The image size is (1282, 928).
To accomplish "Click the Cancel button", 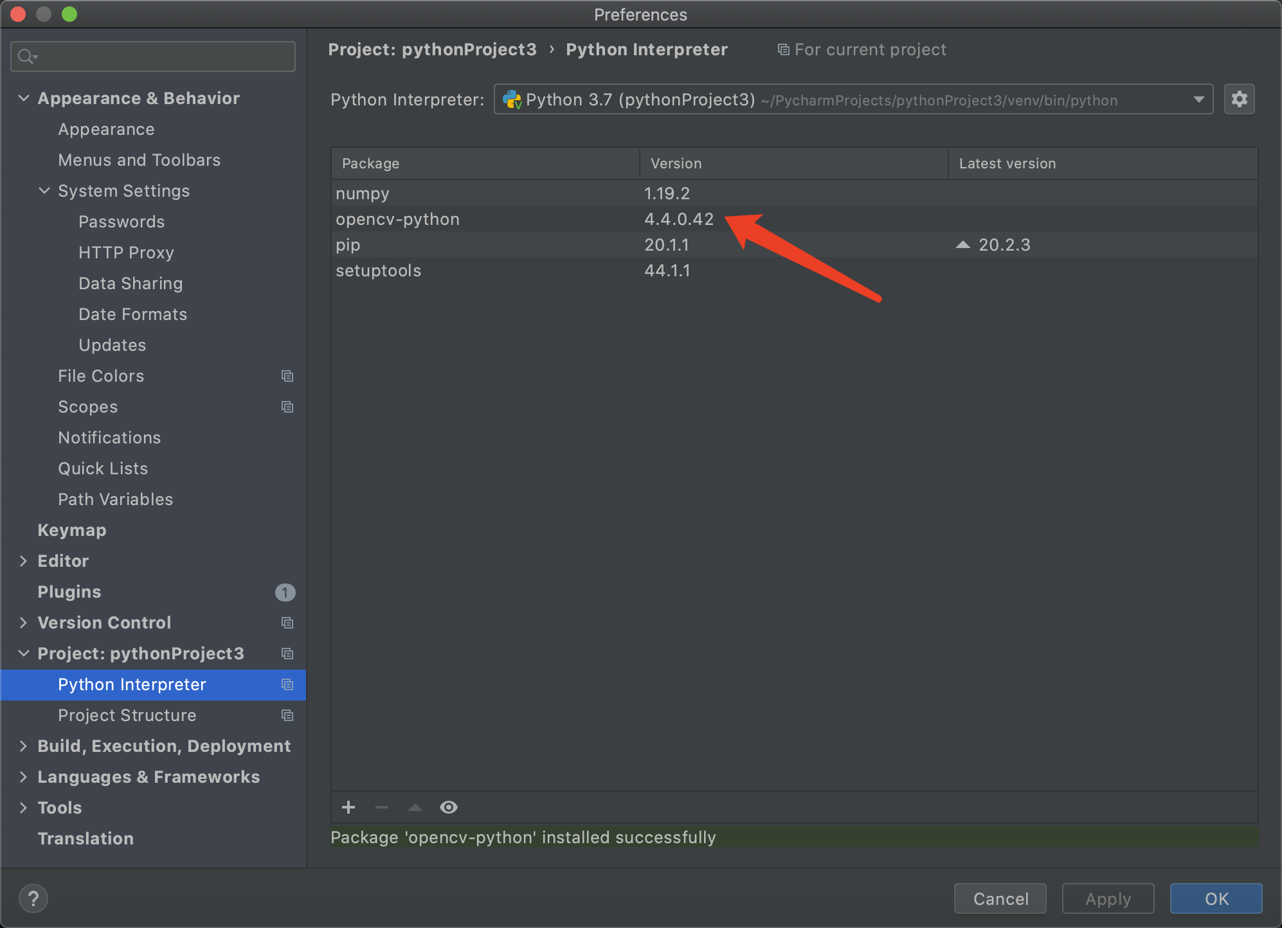I will tap(1000, 898).
